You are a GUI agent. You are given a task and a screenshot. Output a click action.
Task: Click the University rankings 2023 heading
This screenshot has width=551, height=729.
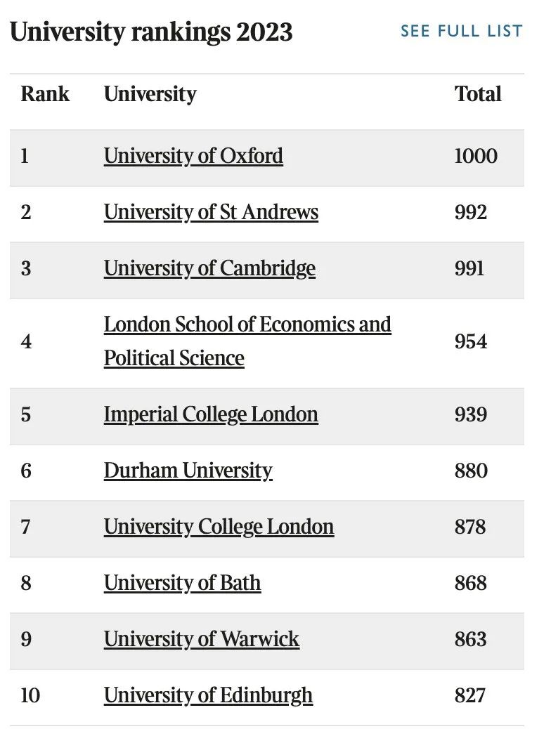(151, 32)
